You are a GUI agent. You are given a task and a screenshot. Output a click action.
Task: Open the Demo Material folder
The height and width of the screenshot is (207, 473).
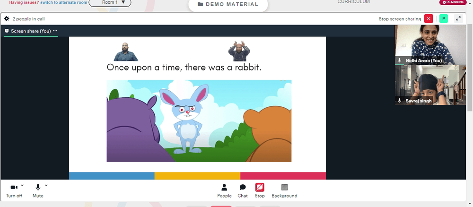click(228, 5)
